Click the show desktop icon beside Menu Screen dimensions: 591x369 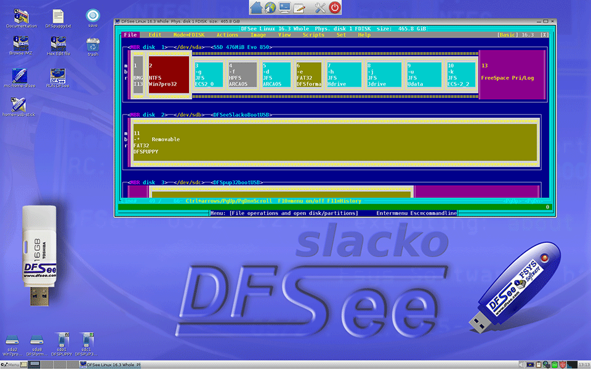click(x=23, y=365)
